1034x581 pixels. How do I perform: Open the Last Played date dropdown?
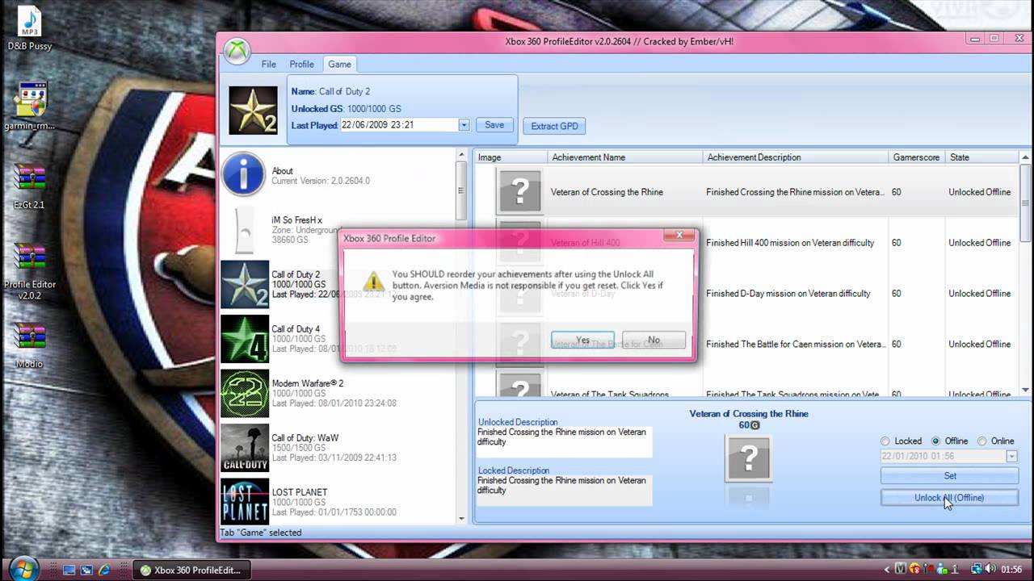point(464,125)
